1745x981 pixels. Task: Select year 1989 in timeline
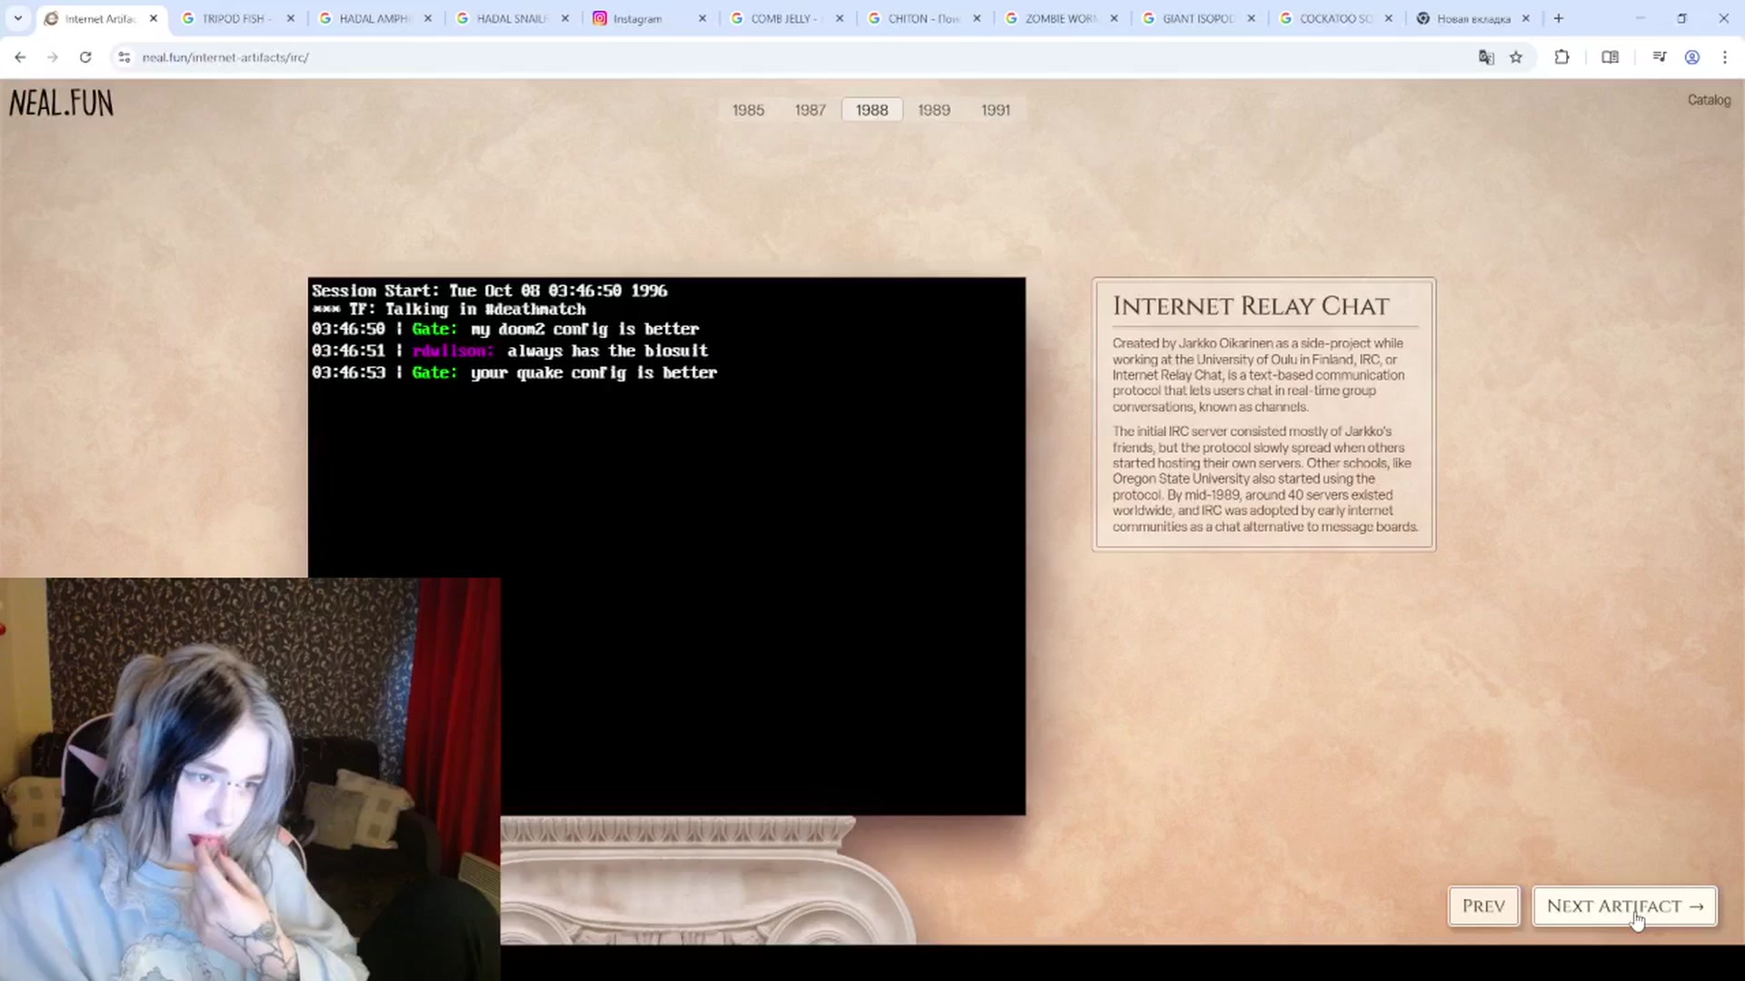coord(933,110)
